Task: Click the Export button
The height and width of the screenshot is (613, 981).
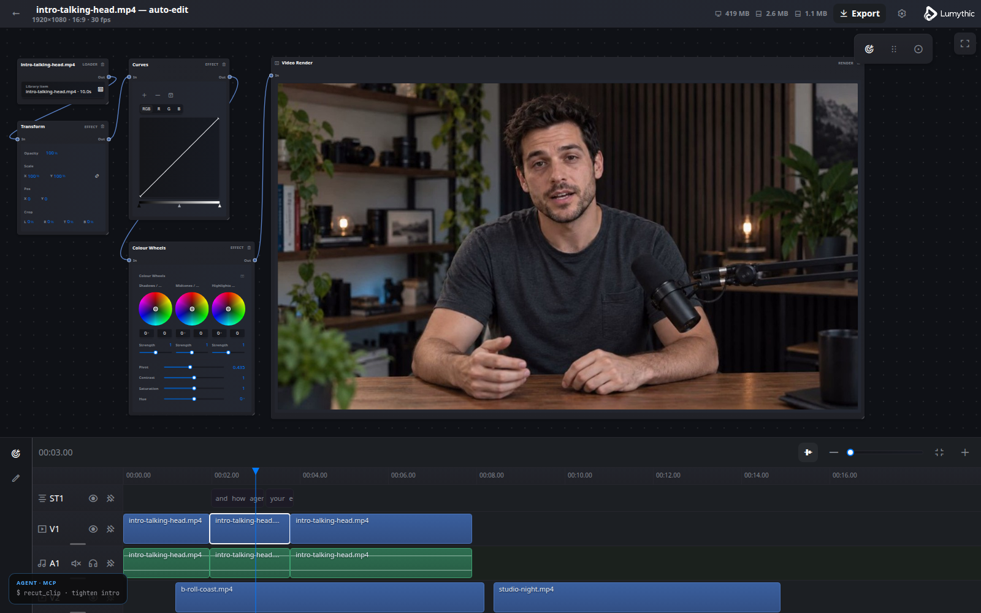Action: [860, 13]
